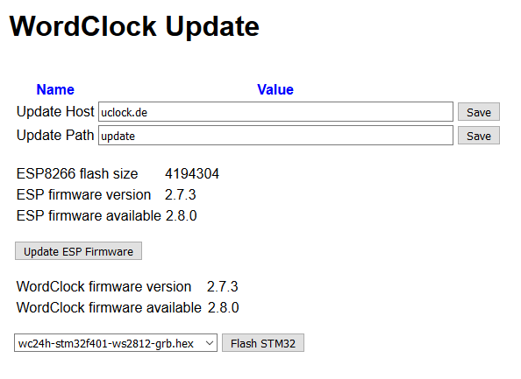Click the WordClock firmware version label
521x379 pixels.
[103, 287]
